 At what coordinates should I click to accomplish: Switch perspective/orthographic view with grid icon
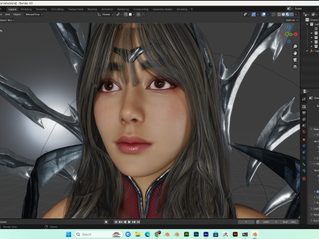pyautogui.click(x=295, y=66)
